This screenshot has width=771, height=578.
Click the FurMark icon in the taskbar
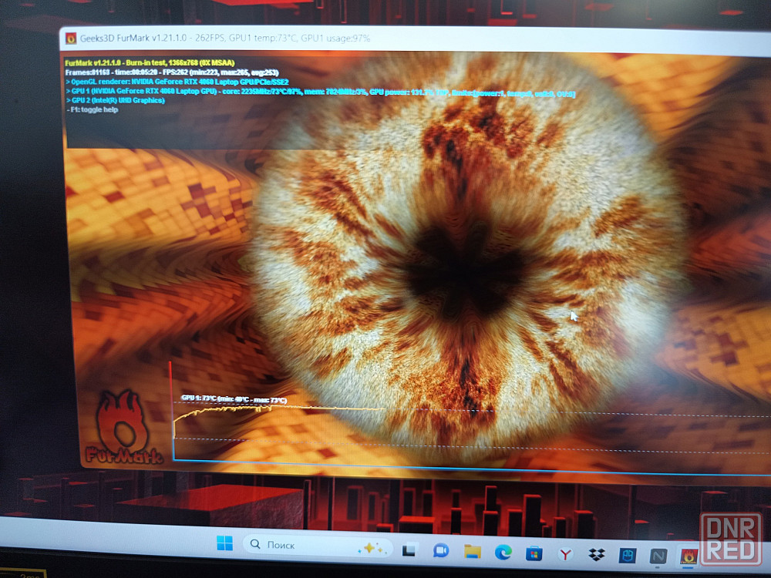689,557
